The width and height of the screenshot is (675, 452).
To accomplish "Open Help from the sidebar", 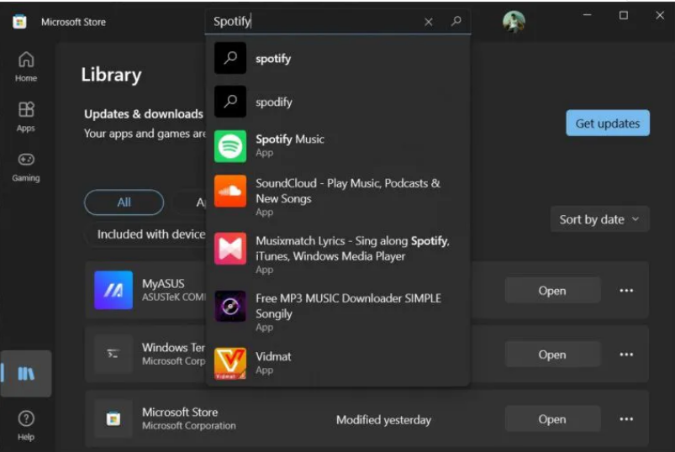I will (26, 425).
